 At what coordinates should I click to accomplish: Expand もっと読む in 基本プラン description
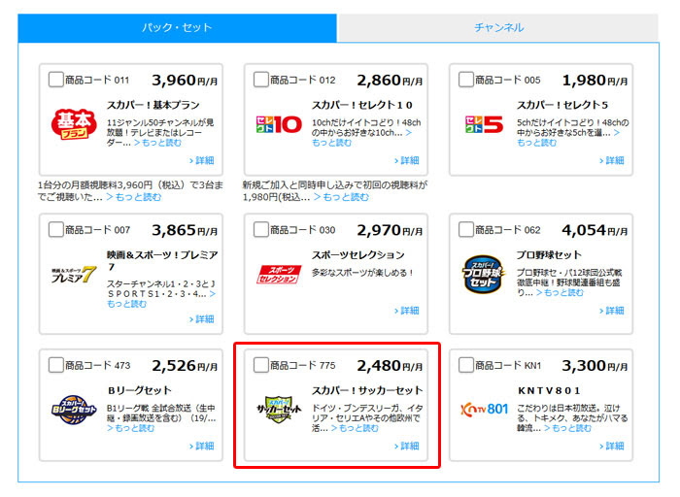(x=157, y=143)
